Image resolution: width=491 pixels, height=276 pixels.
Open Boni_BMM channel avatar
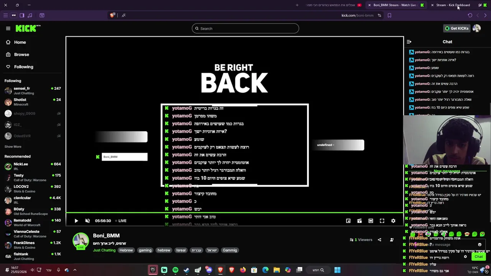pos(81,241)
